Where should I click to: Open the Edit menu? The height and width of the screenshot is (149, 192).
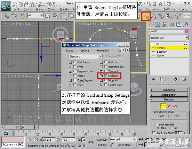pos(16,9)
